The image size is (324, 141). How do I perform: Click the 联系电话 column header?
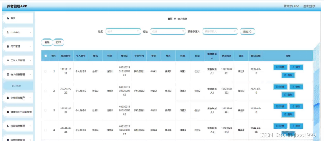tap(226, 56)
